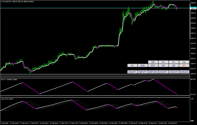Click the 11 Feb 17:55 time label

(x=74, y=123)
